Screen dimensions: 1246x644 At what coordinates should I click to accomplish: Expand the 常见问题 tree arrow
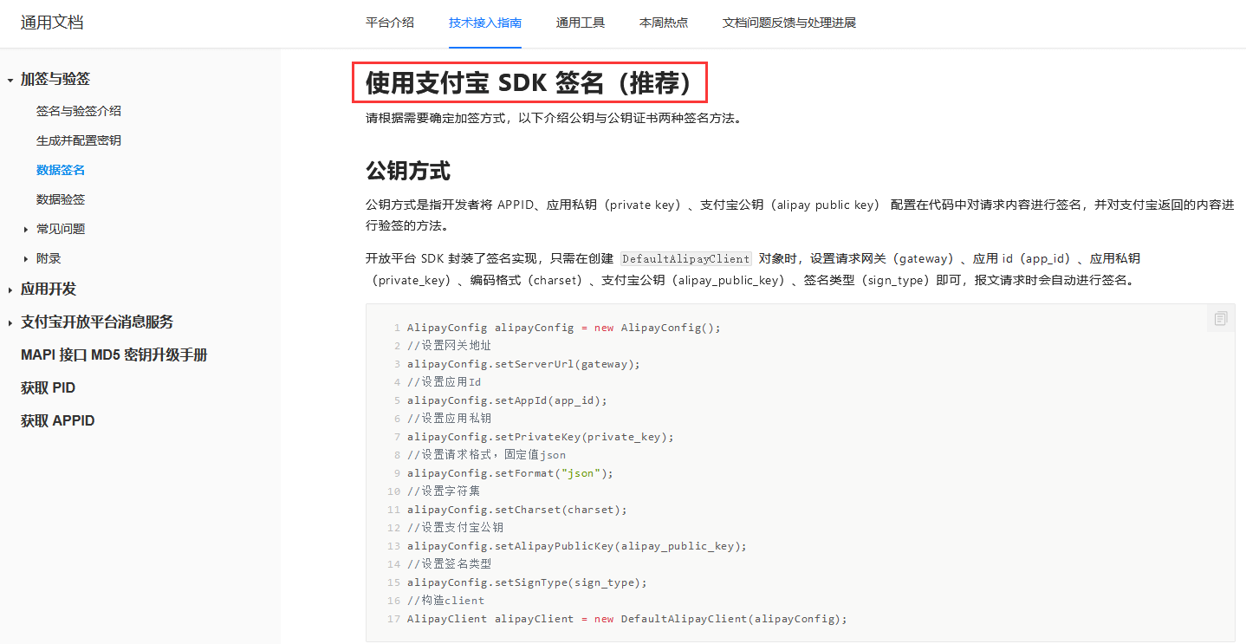pyautogui.click(x=26, y=230)
